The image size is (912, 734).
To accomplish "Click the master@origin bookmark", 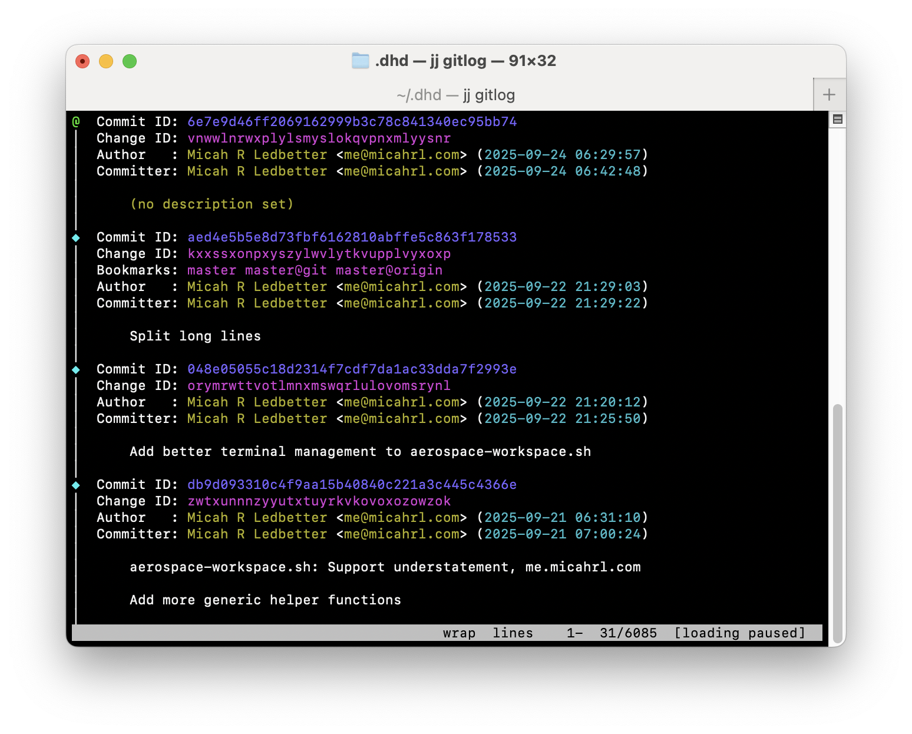I will point(389,270).
